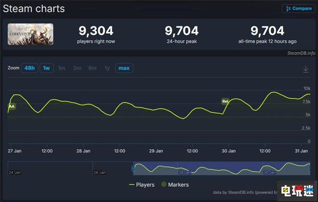
Task: Open the Code Vein game thumbnail
Action: coord(30,34)
